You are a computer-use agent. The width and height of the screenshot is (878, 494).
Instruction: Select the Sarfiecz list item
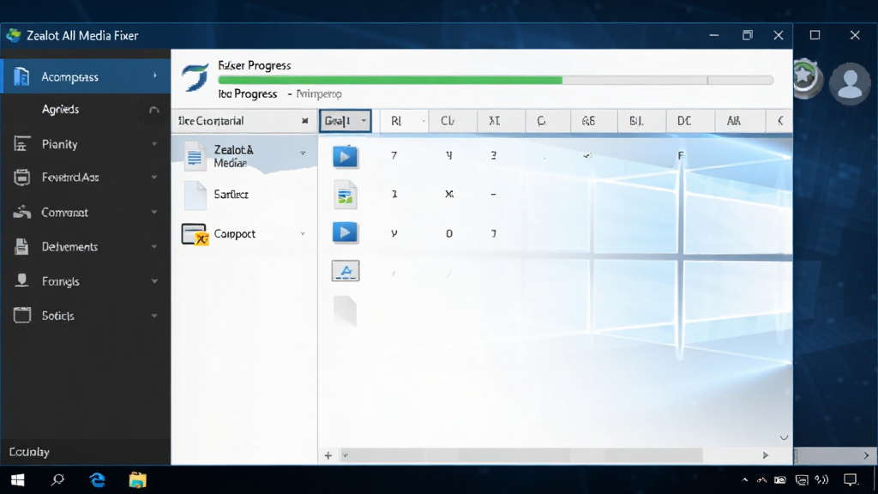[x=244, y=195]
